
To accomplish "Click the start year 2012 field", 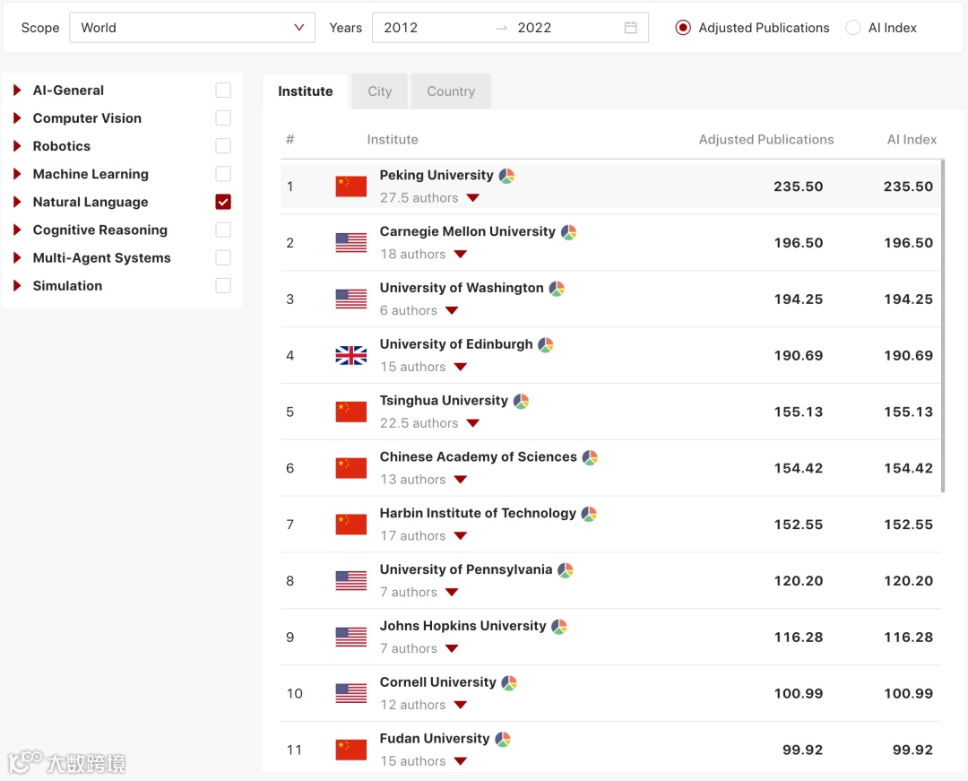I will (401, 28).
